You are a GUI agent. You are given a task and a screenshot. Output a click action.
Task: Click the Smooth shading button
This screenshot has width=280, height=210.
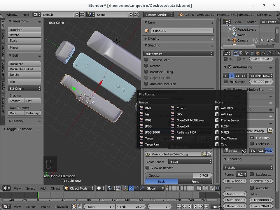click(x=16, y=101)
